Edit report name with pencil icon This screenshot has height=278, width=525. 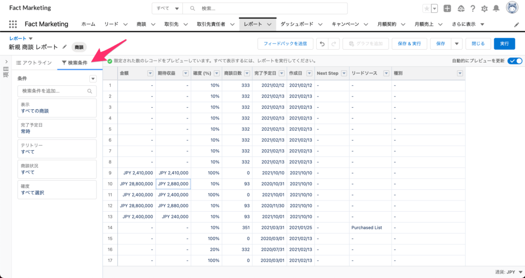click(65, 47)
